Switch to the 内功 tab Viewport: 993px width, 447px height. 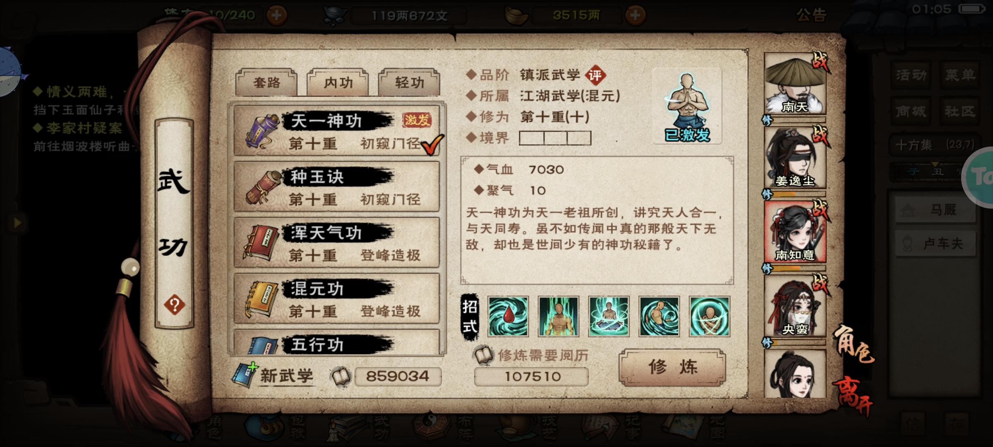point(338,82)
